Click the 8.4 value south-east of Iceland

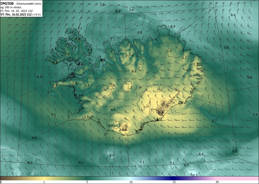(x=201, y=154)
